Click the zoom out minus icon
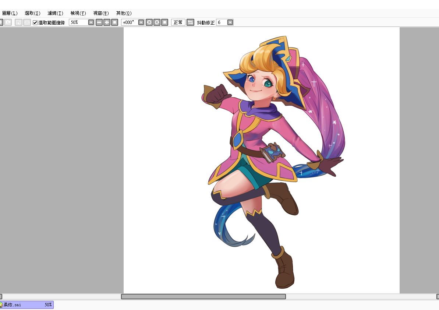This screenshot has width=439, height=310. click(x=99, y=22)
